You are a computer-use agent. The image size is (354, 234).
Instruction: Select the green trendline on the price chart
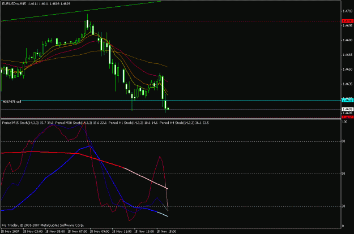click(81, 11)
